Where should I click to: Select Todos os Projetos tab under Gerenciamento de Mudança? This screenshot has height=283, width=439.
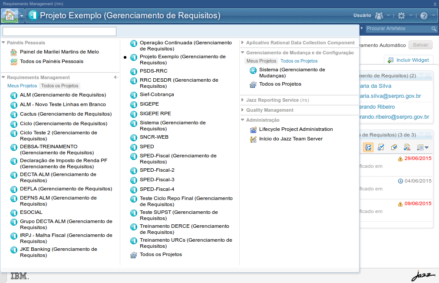(299, 61)
